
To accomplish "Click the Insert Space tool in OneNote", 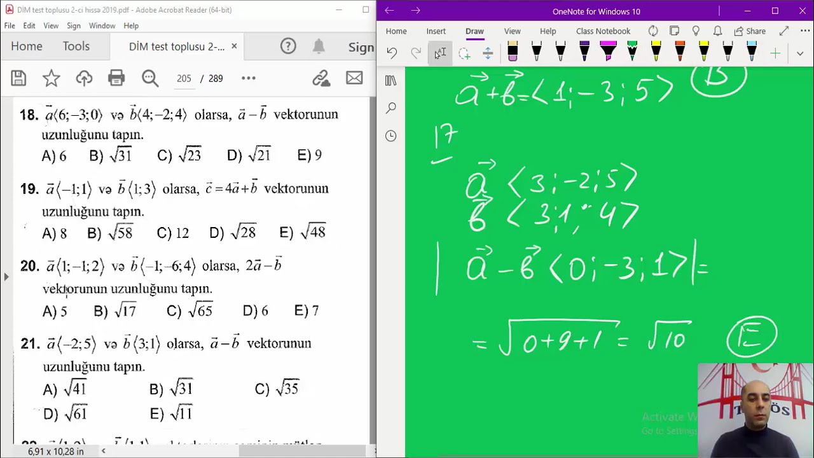I will (x=488, y=53).
